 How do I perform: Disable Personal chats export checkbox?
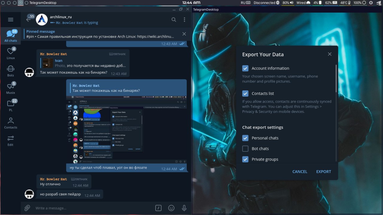click(x=245, y=138)
